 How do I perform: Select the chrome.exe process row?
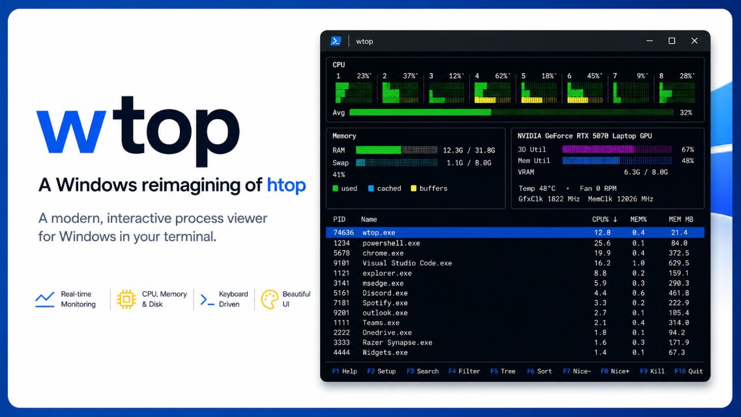(x=515, y=253)
